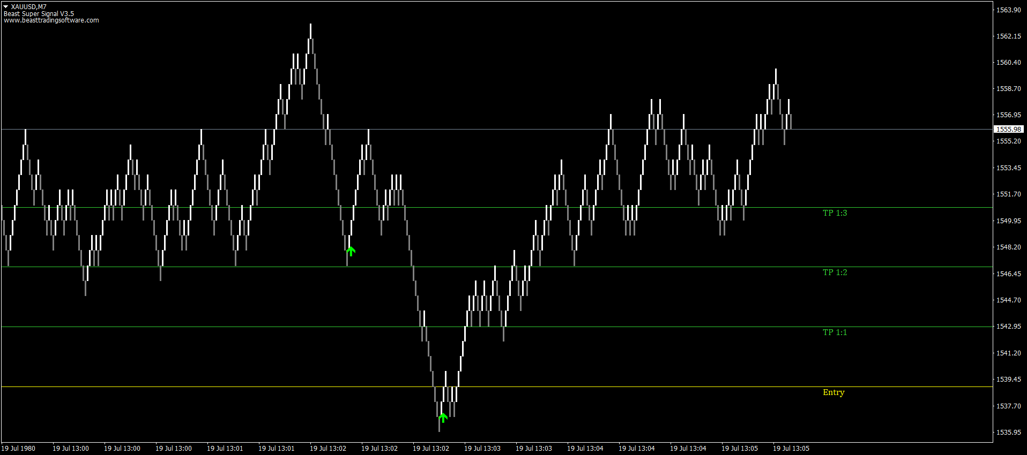
Task: Click the green buy arrow above the TP 1:2 line
Action: (351, 251)
